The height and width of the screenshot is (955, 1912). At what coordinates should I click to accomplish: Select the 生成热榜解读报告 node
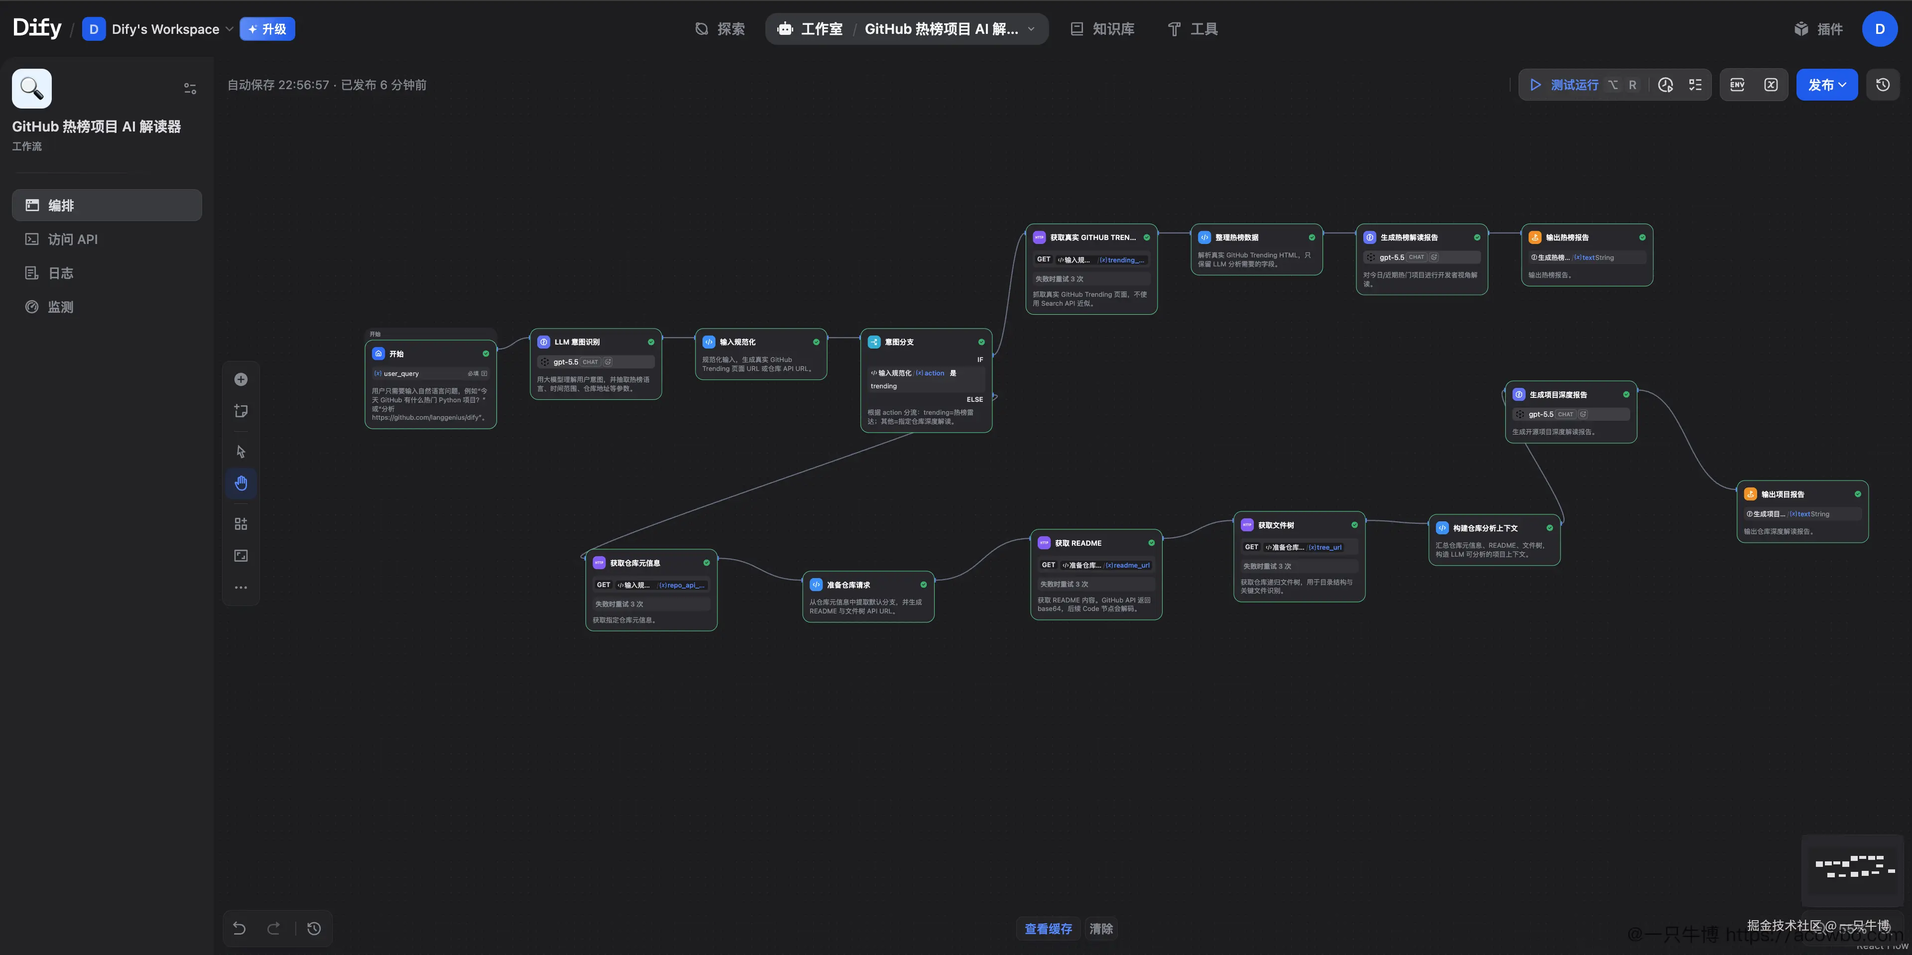(x=1422, y=259)
